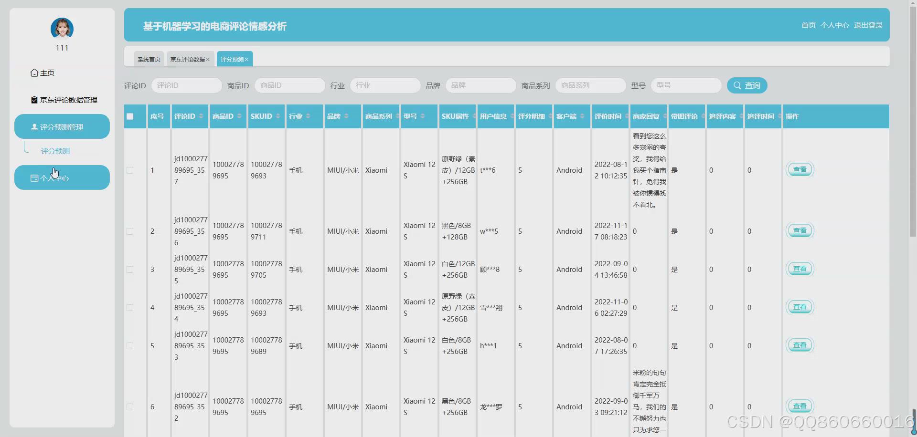917x437 pixels.
Task: Tick the row 6 checkbox dated 2022-09-03
Action: click(x=130, y=407)
